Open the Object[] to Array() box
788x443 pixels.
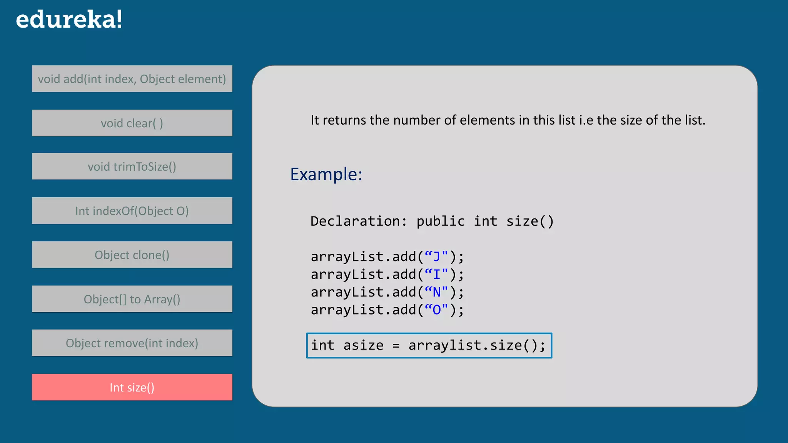[132, 299]
